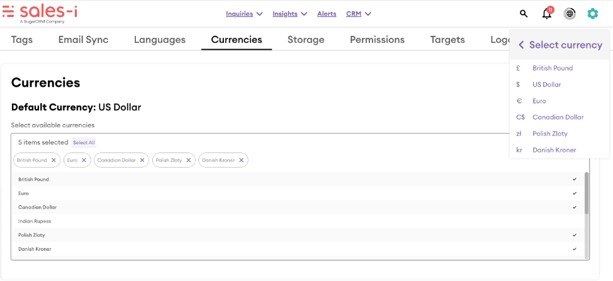This screenshot has width=613, height=281.
Task: Remove the Danish Kroner chip
Action: pos(242,160)
